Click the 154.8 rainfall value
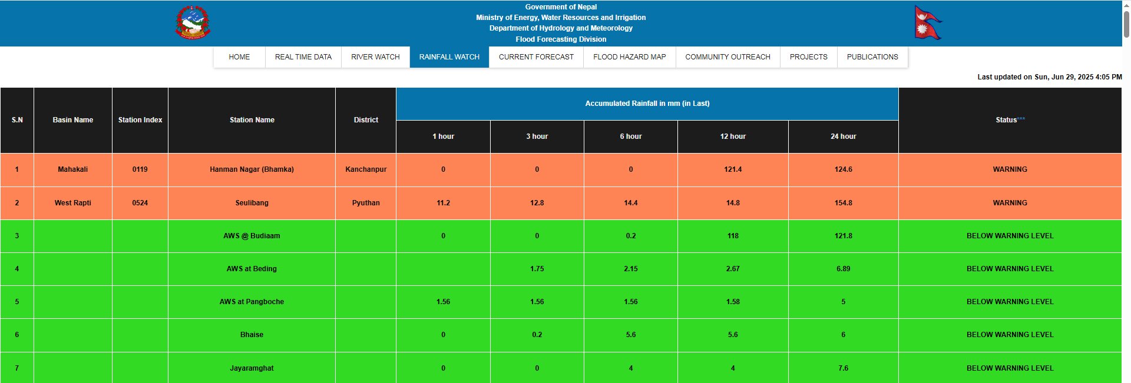This screenshot has width=1131, height=383. (844, 203)
